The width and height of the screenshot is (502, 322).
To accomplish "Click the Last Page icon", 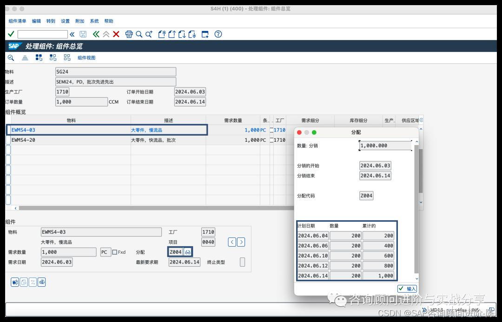I will click(192, 34).
